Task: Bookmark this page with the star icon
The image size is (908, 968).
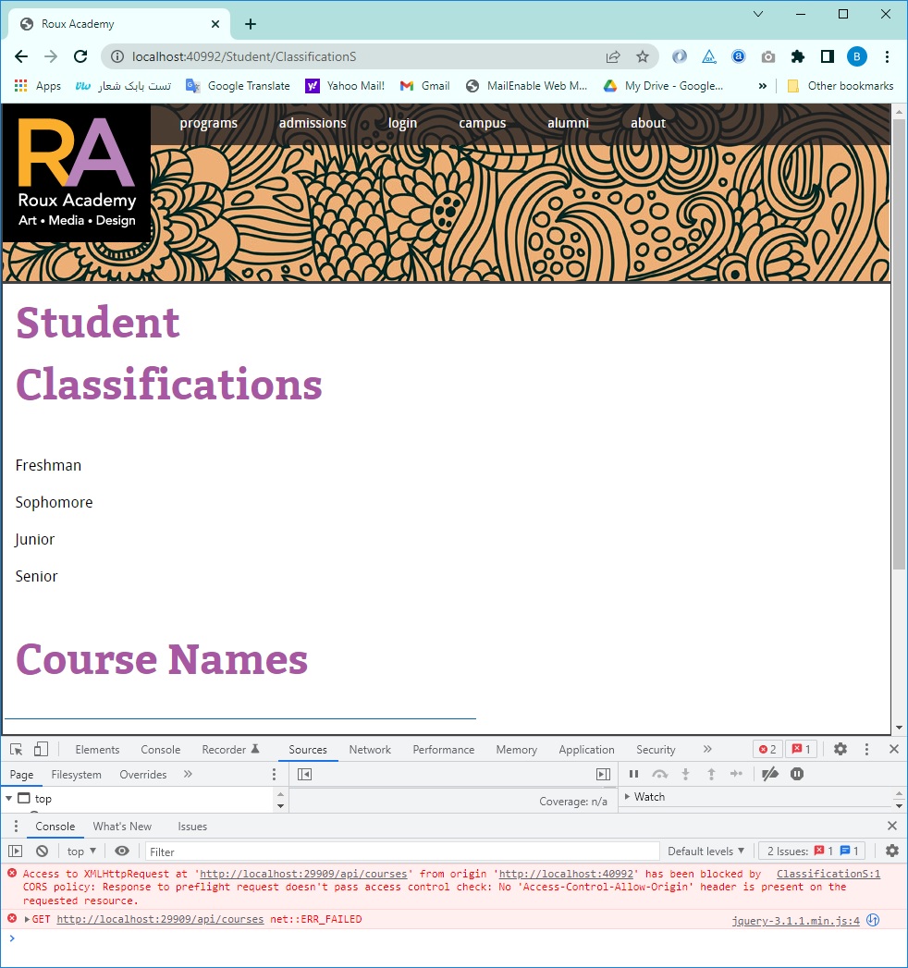Action: click(643, 56)
